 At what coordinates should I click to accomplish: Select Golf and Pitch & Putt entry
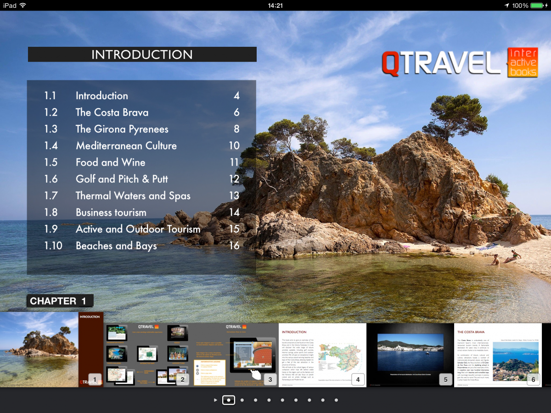[142, 179]
